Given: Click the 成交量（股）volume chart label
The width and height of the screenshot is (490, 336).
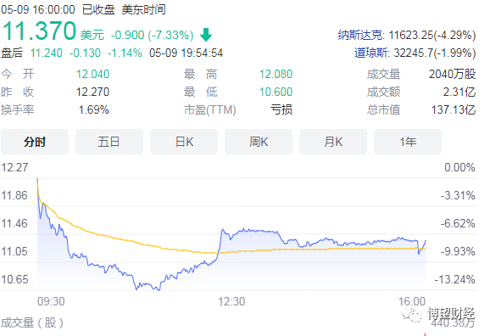Looking at the screenshot, I should pyautogui.click(x=32, y=322).
